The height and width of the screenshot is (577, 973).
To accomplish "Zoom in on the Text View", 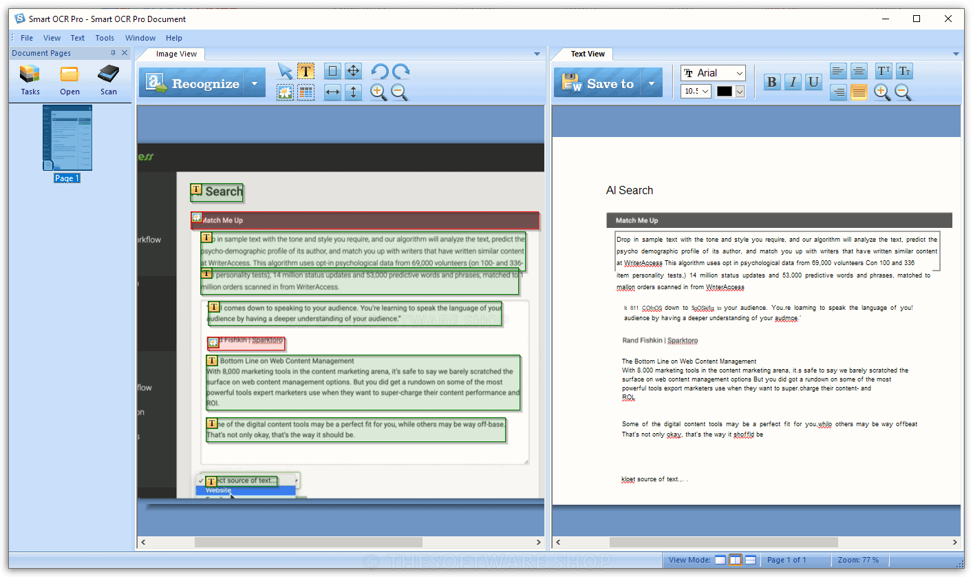I will tap(882, 92).
